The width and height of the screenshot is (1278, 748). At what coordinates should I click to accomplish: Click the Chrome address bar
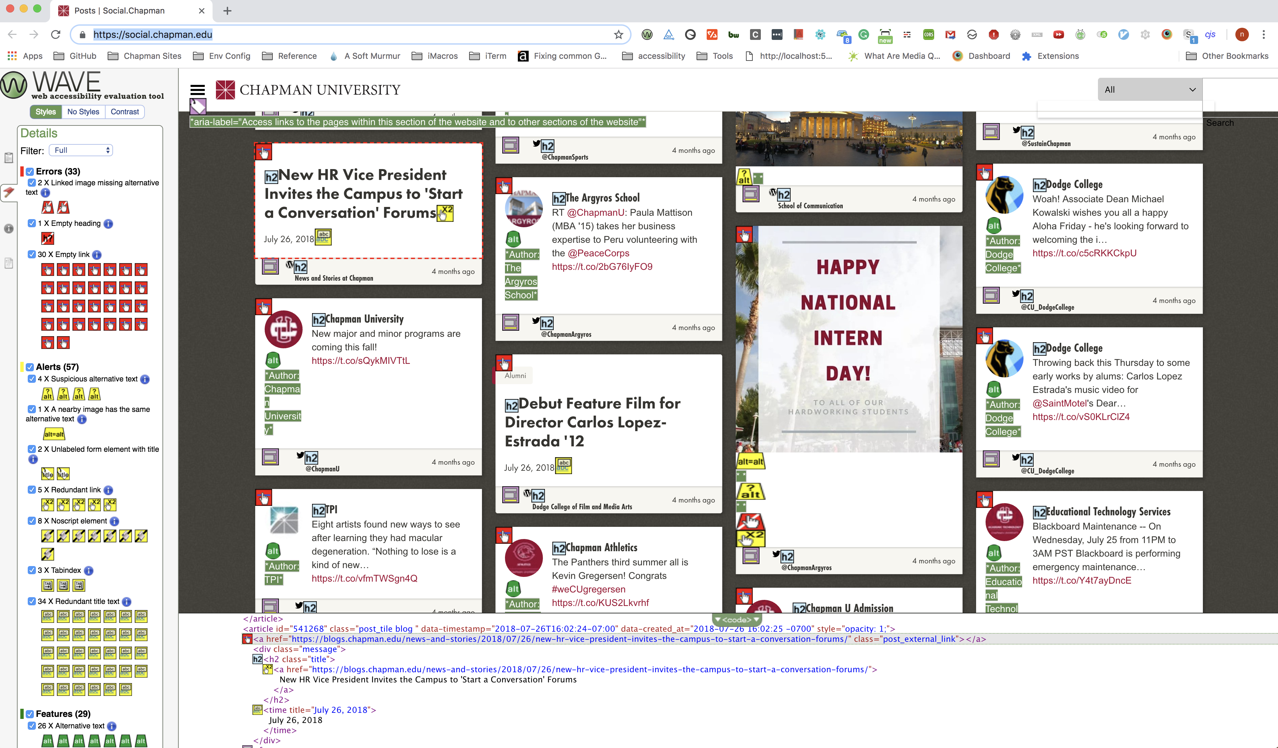350,34
